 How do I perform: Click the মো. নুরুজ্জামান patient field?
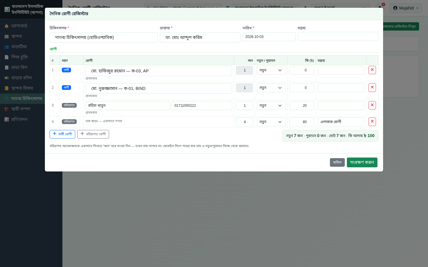(x=159, y=88)
